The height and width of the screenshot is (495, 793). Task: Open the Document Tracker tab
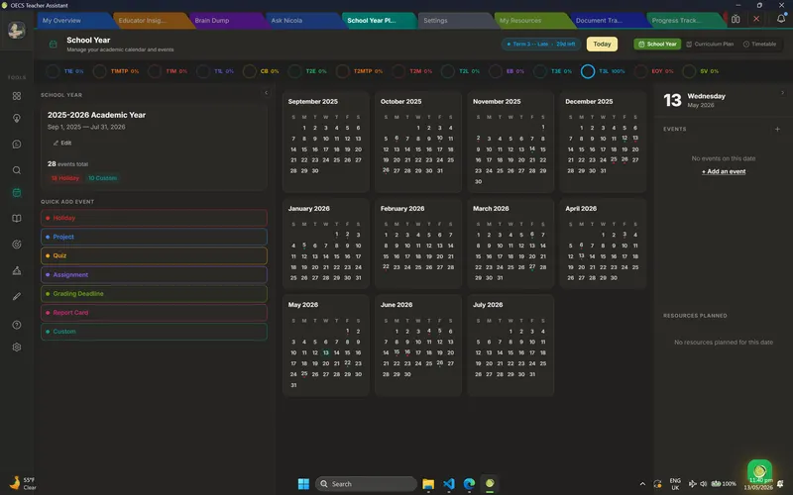(x=607, y=21)
